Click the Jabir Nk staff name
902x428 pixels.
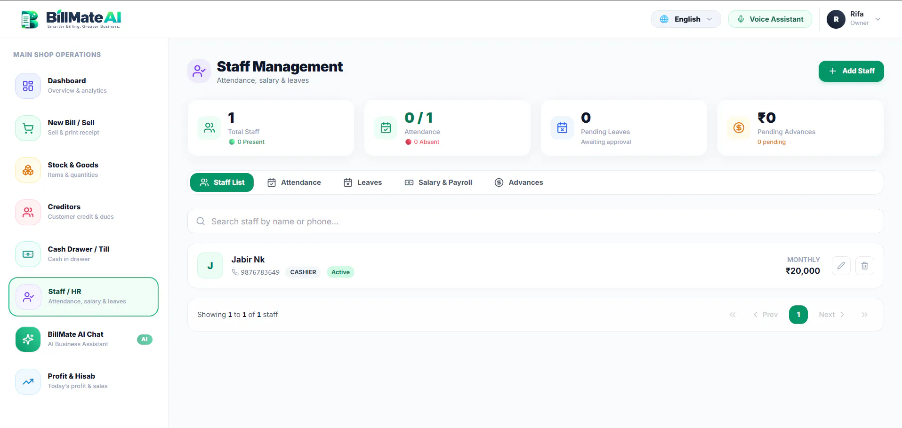248,260
